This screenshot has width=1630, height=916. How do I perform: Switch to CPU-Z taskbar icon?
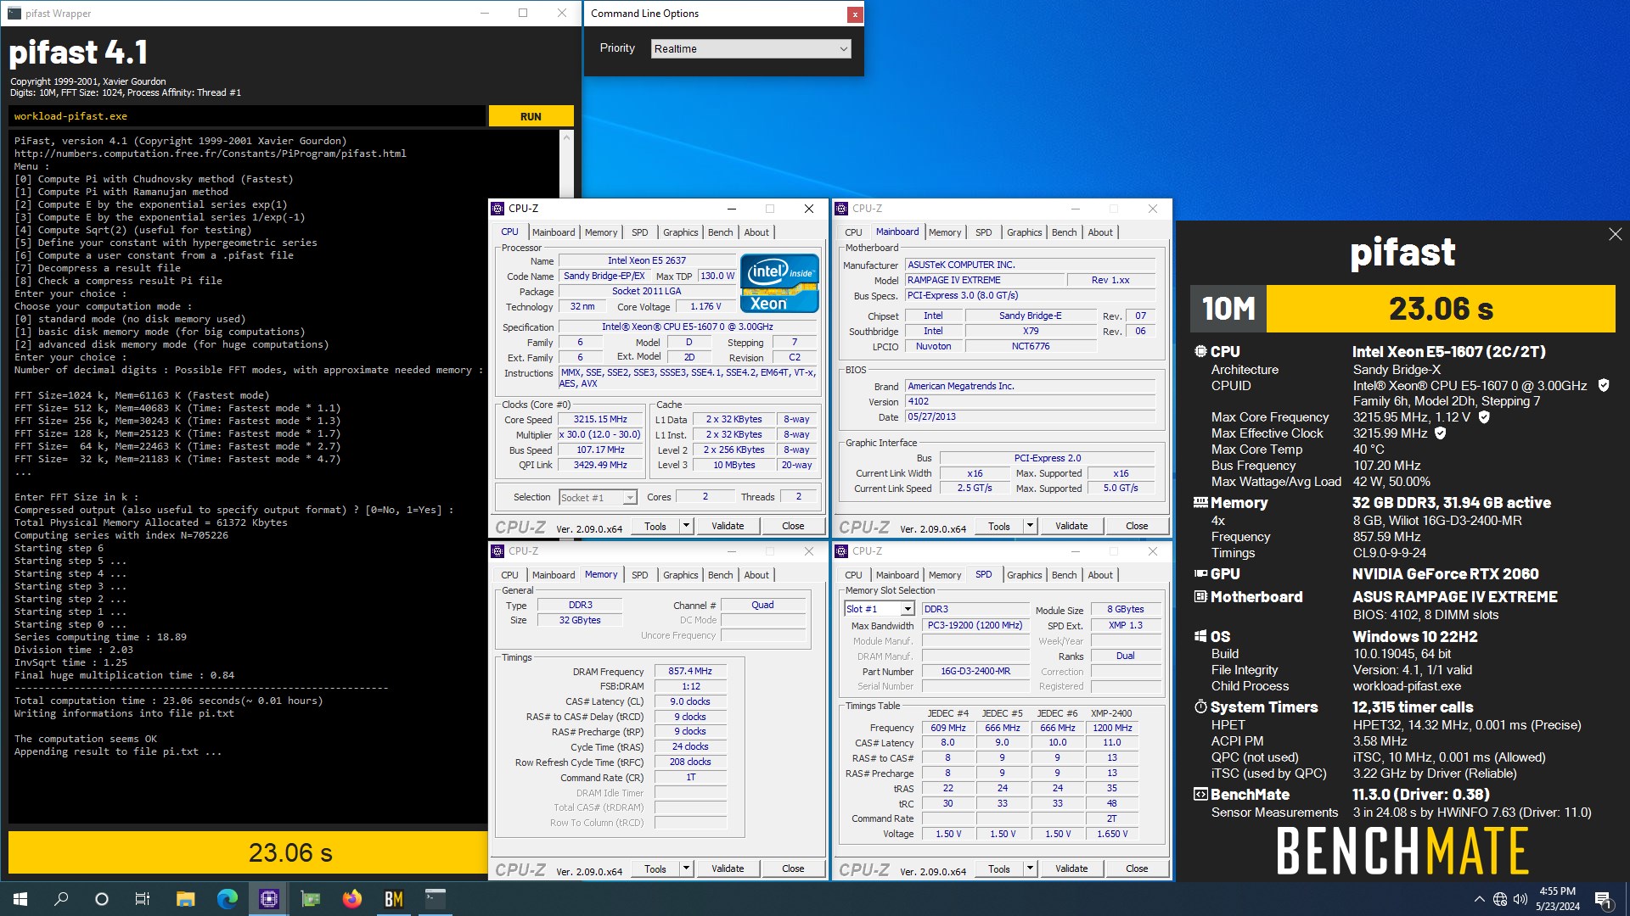[x=269, y=898]
